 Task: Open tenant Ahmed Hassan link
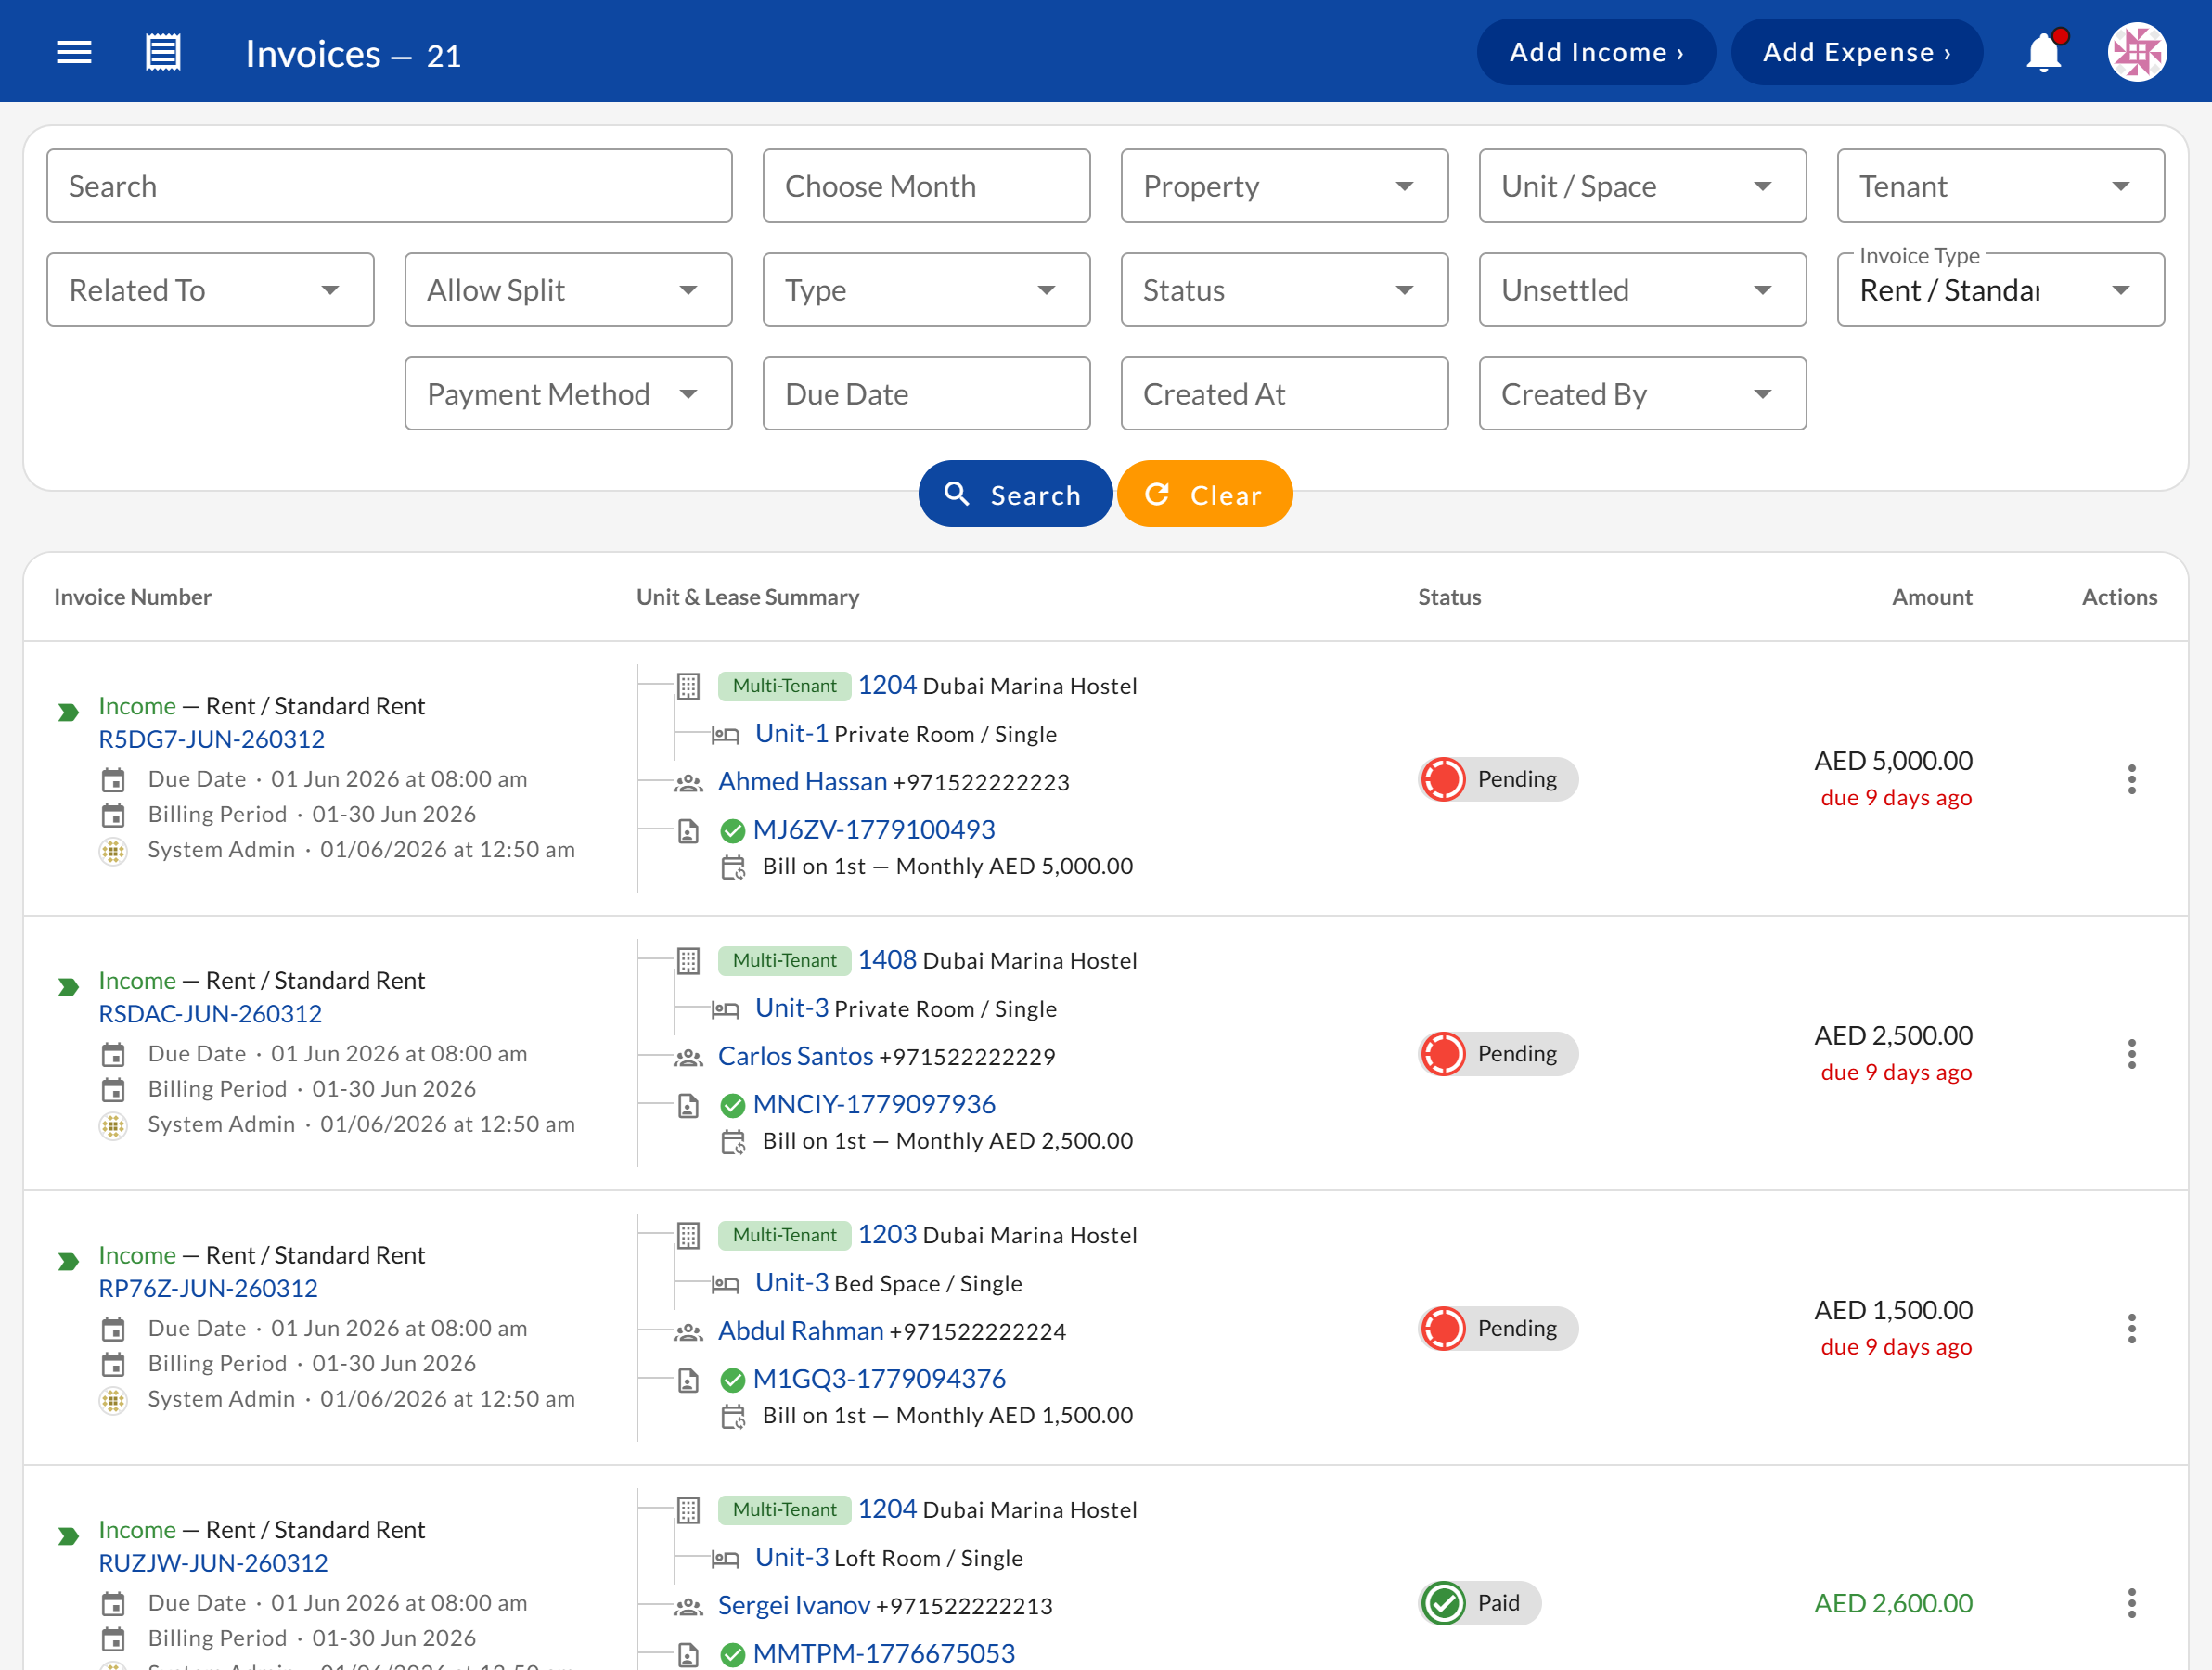coord(802,781)
